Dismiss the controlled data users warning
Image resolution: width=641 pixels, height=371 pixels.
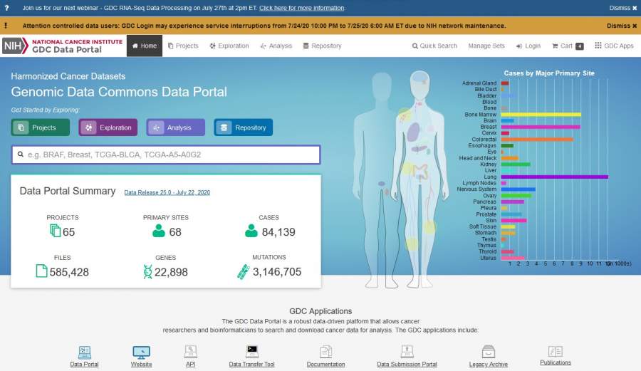point(622,26)
